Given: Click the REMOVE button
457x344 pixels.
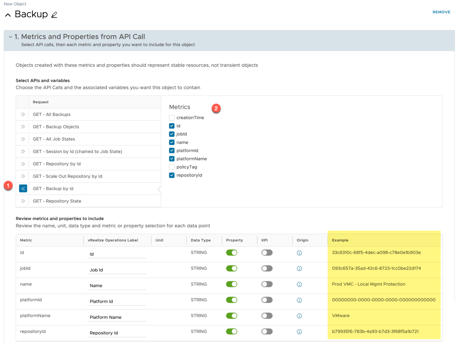Looking at the screenshot, I should click(441, 12).
